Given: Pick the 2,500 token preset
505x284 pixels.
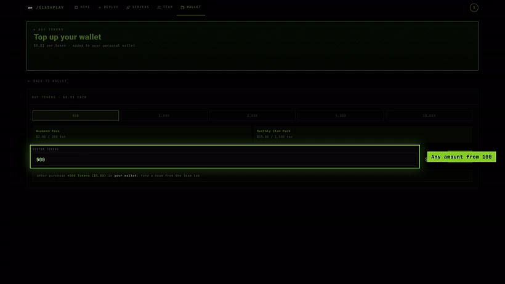Looking at the screenshot, I should 252,116.
